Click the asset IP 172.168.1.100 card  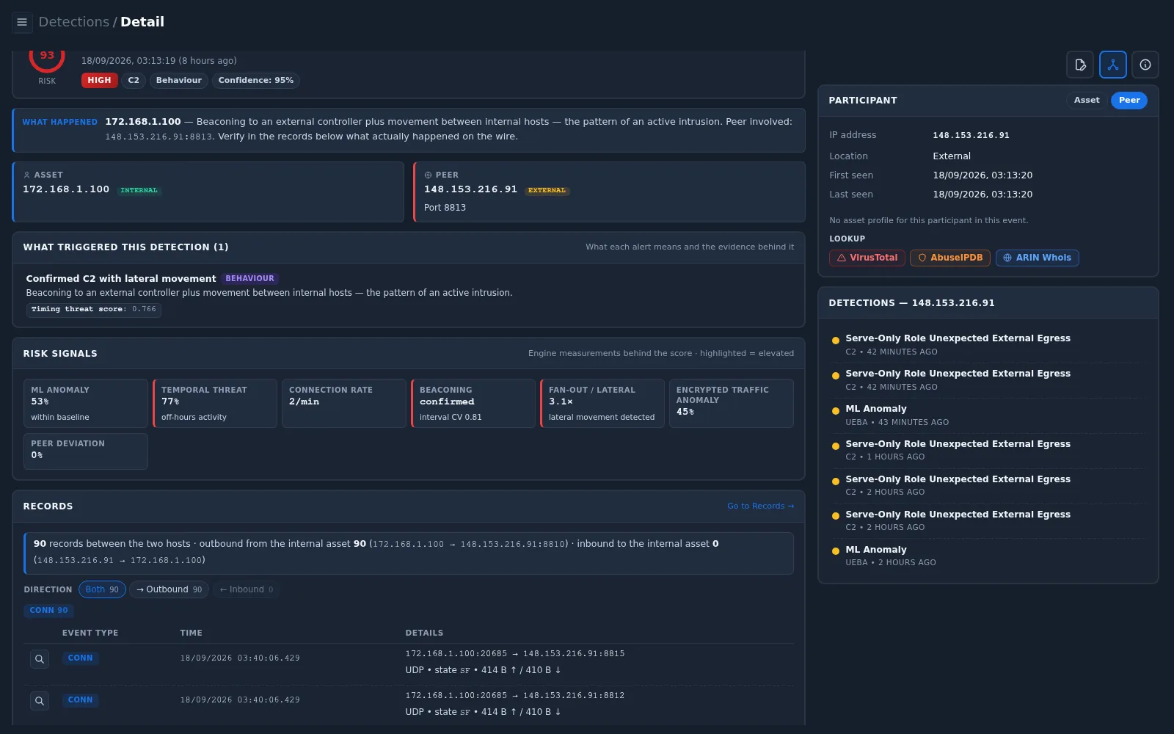tap(208, 192)
